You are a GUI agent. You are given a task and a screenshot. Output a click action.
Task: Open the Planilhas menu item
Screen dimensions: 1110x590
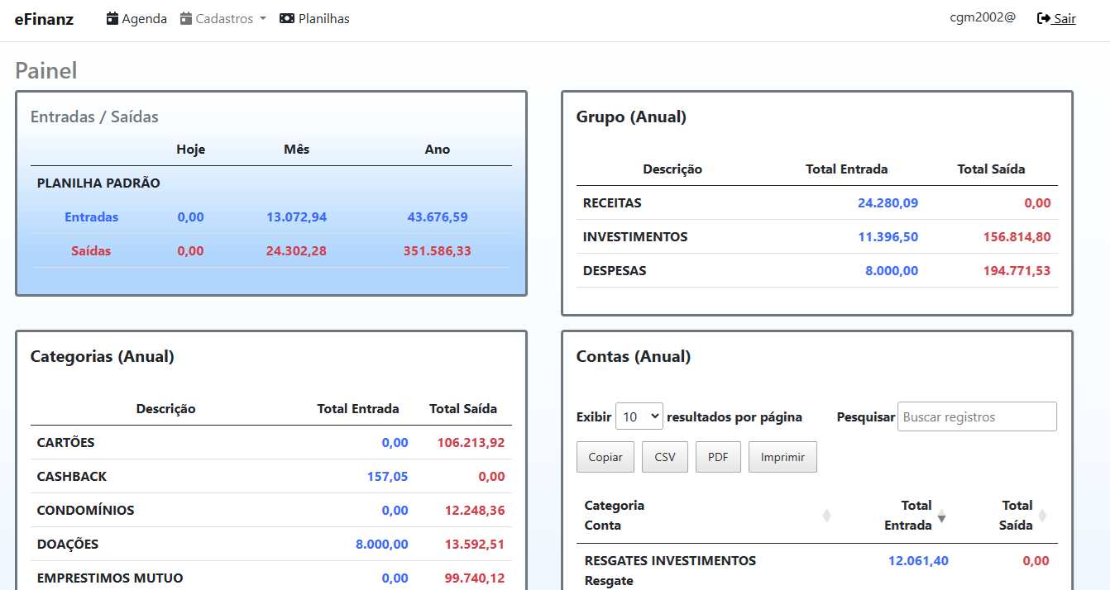coord(323,18)
